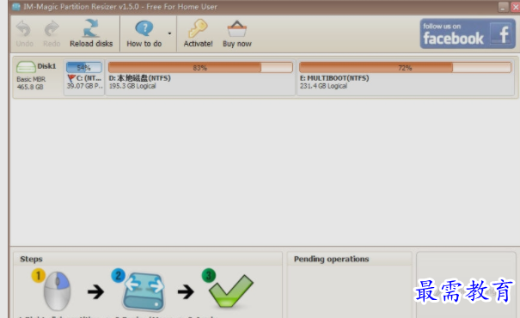520x318 pixels.
Task: Click the app icon in the title bar
Action: 16,7
